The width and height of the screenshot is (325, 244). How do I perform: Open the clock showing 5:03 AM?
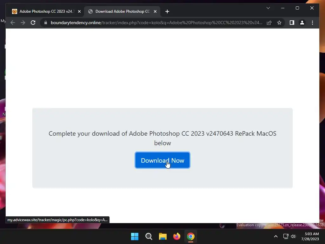pyautogui.click(x=310, y=236)
